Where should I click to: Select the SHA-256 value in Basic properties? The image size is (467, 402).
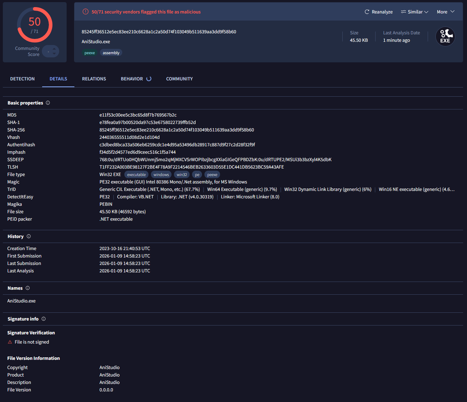tap(176, 130)
